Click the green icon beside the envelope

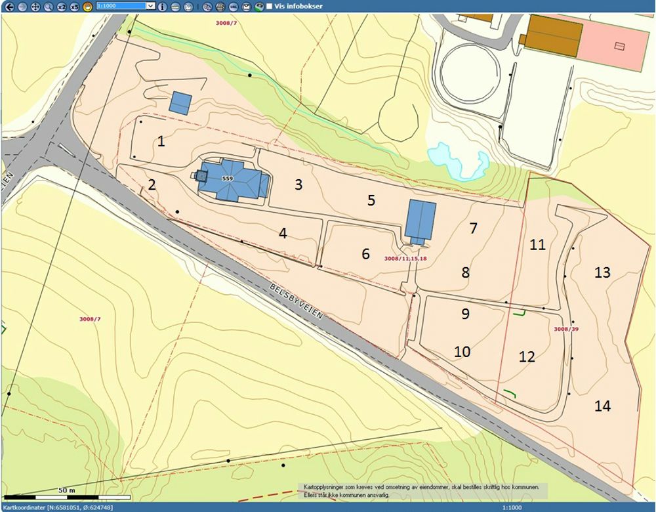pos(259,7)
